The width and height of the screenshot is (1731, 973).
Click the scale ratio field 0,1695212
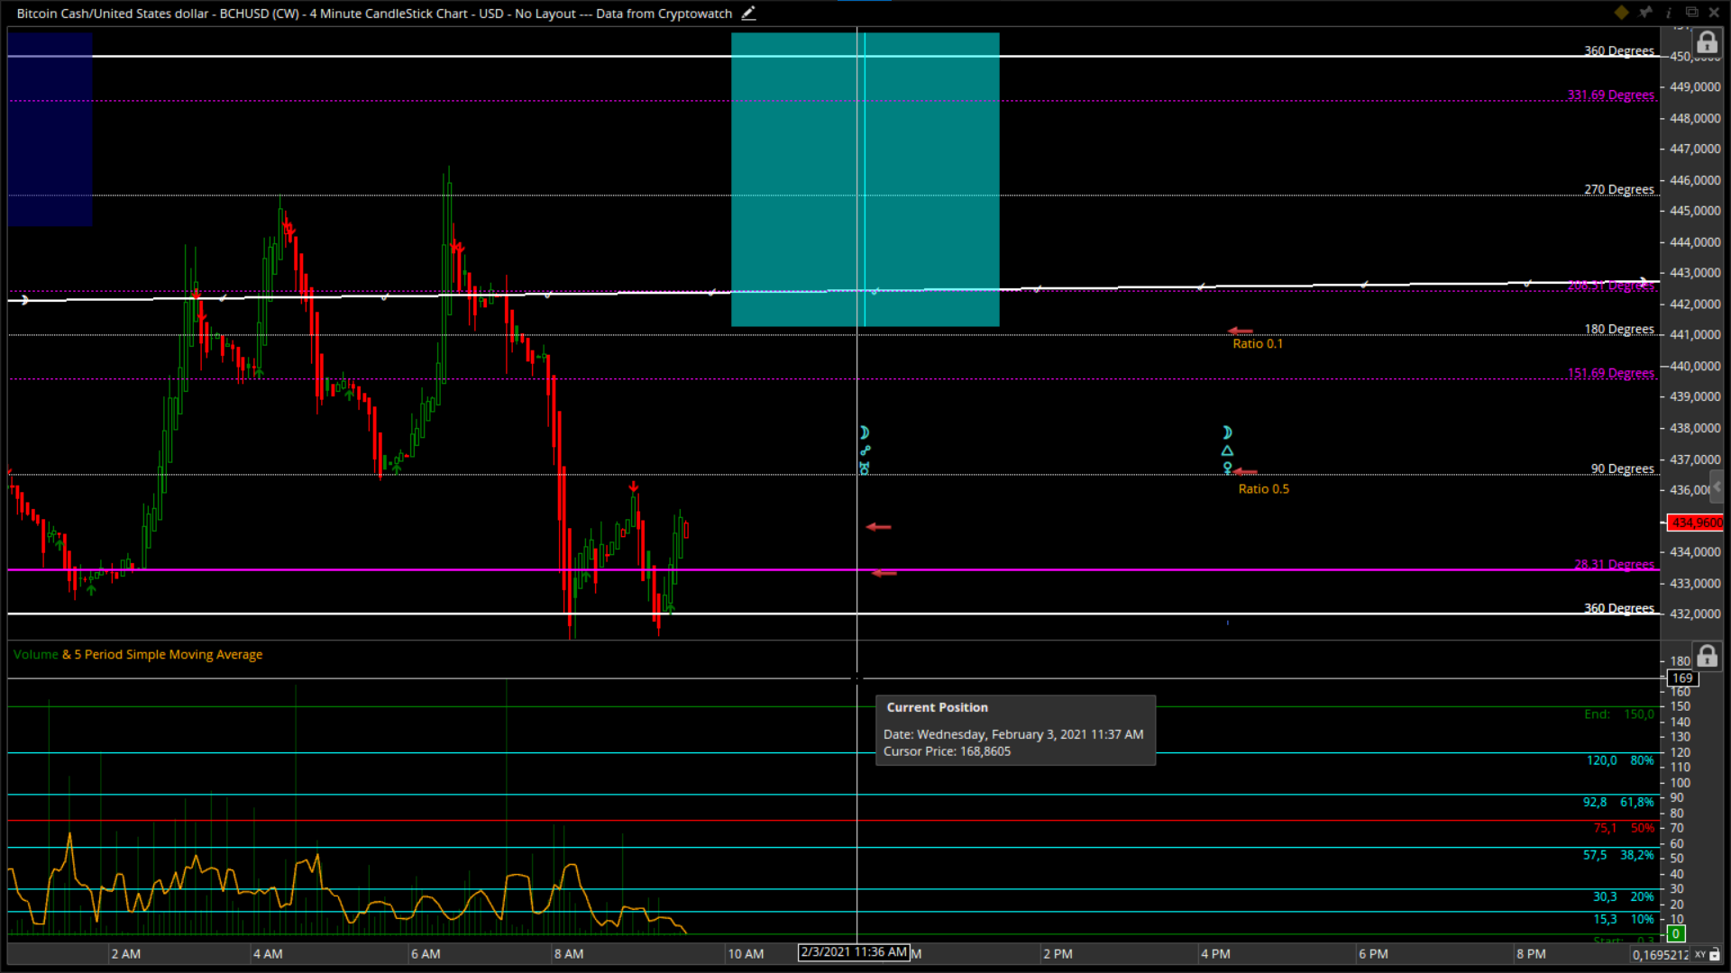[x=1661, y=955]
